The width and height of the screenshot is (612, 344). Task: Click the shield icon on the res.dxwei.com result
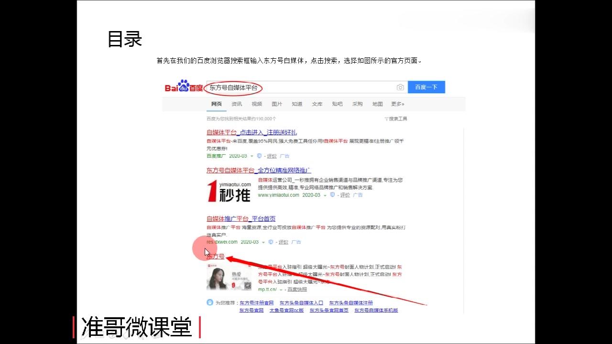tap(271, 242)
